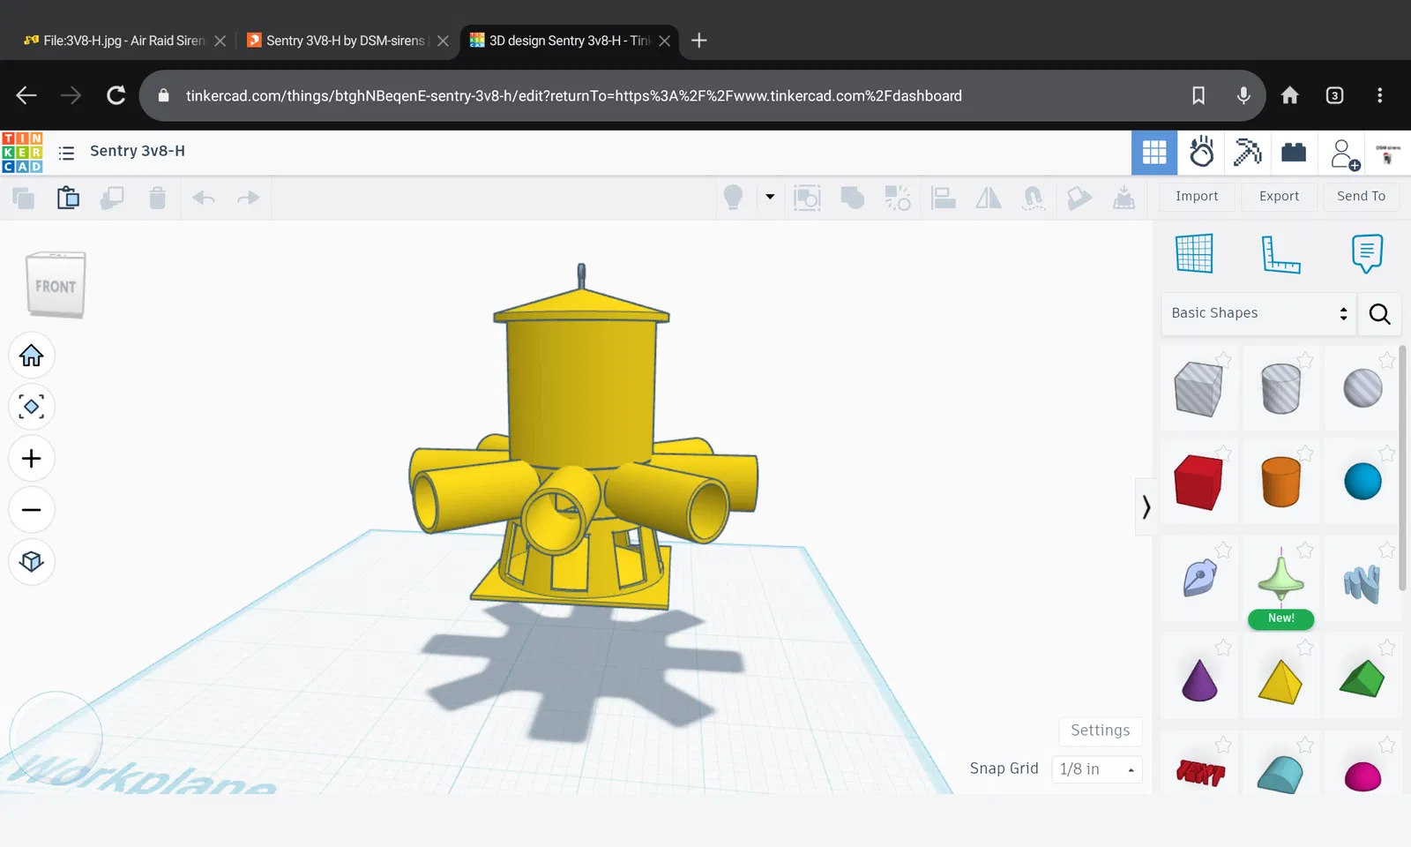
Task: Click the Sentry 3v8-H design name
Action: pos(138,151)
